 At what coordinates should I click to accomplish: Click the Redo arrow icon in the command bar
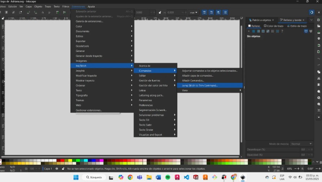(x=318, y=65)
